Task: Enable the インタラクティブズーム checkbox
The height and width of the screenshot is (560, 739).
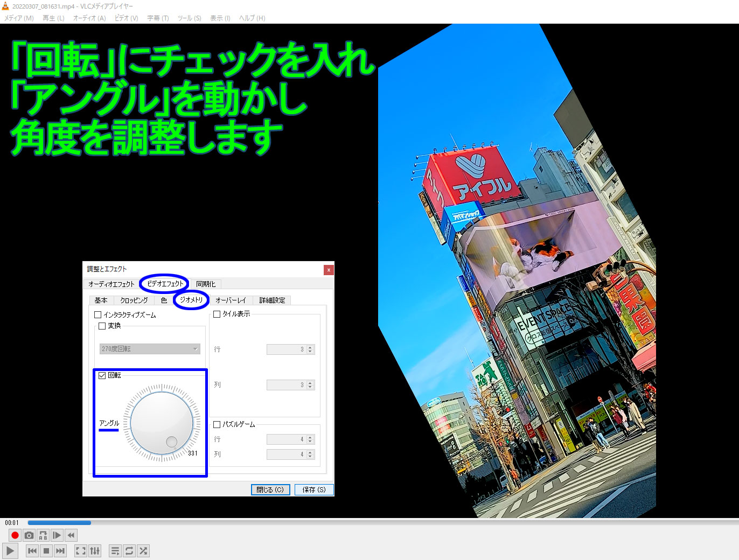Action: pos(97,315)
